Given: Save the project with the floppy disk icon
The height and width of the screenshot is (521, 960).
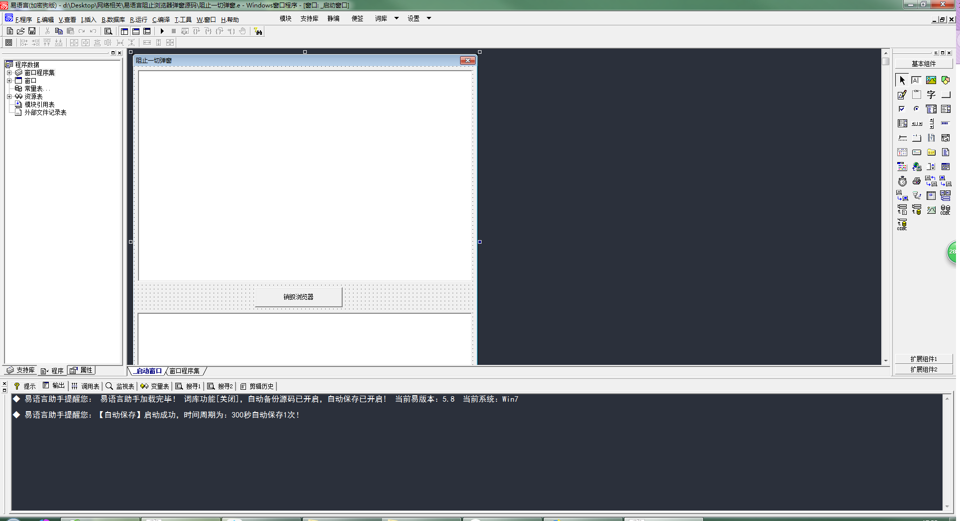Looking at the screenshot, I should coord(32,31).
